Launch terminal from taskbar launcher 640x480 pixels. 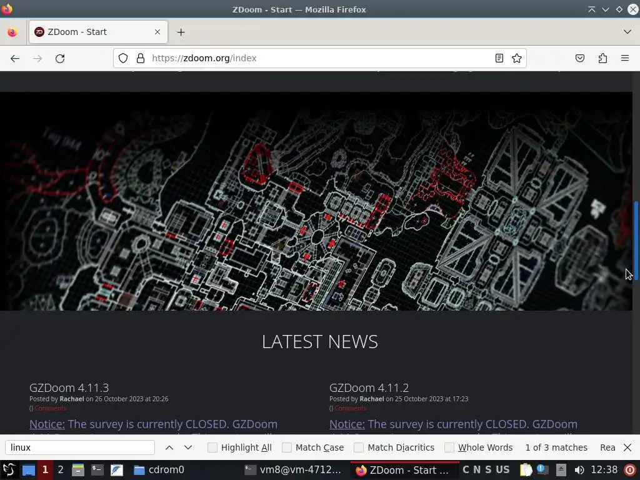click(97, 470)
